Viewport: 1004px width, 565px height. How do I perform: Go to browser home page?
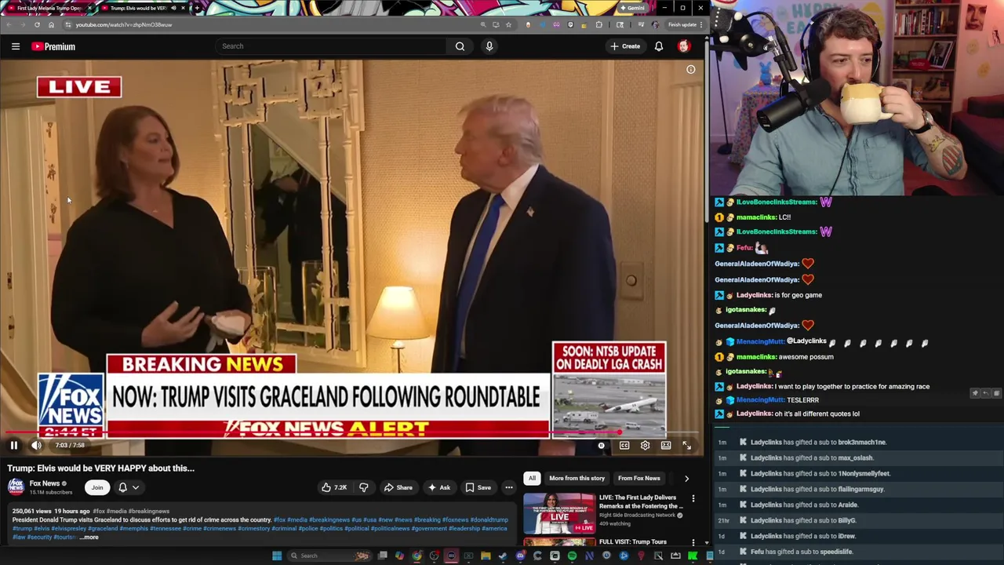tap(51, 24)
